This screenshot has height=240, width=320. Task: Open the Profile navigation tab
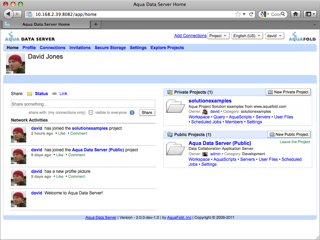[x=29, y=48]
